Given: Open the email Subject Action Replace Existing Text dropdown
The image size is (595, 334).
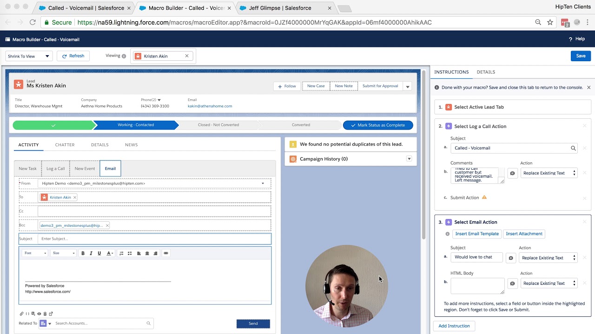Looking at the screenshot, I should pos(548,258).
